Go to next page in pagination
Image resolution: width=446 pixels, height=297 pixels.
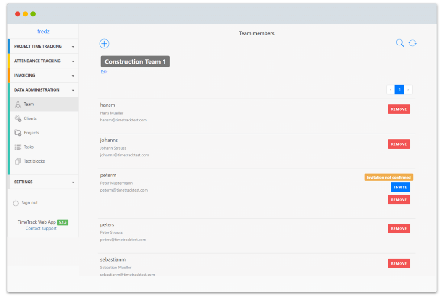coord(408,89)
